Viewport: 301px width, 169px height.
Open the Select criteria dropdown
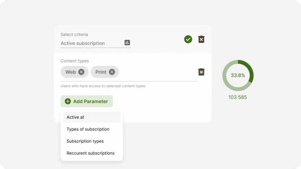click(94, 43)
